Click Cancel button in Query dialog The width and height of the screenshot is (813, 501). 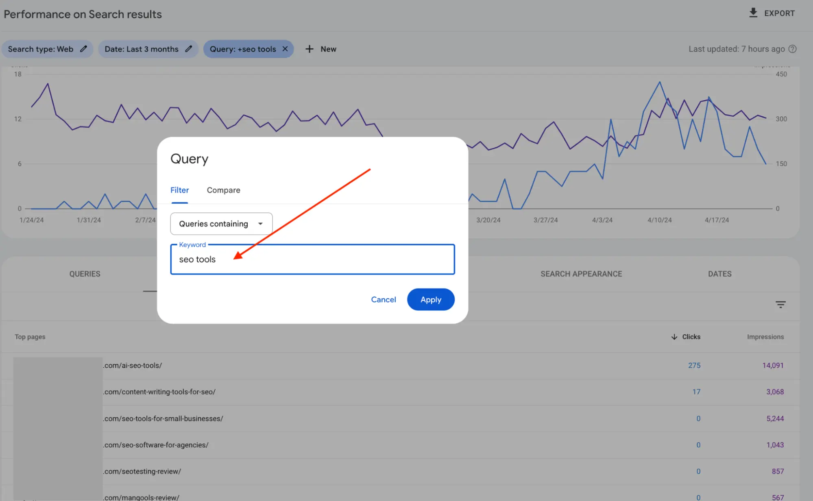(383, 299)
